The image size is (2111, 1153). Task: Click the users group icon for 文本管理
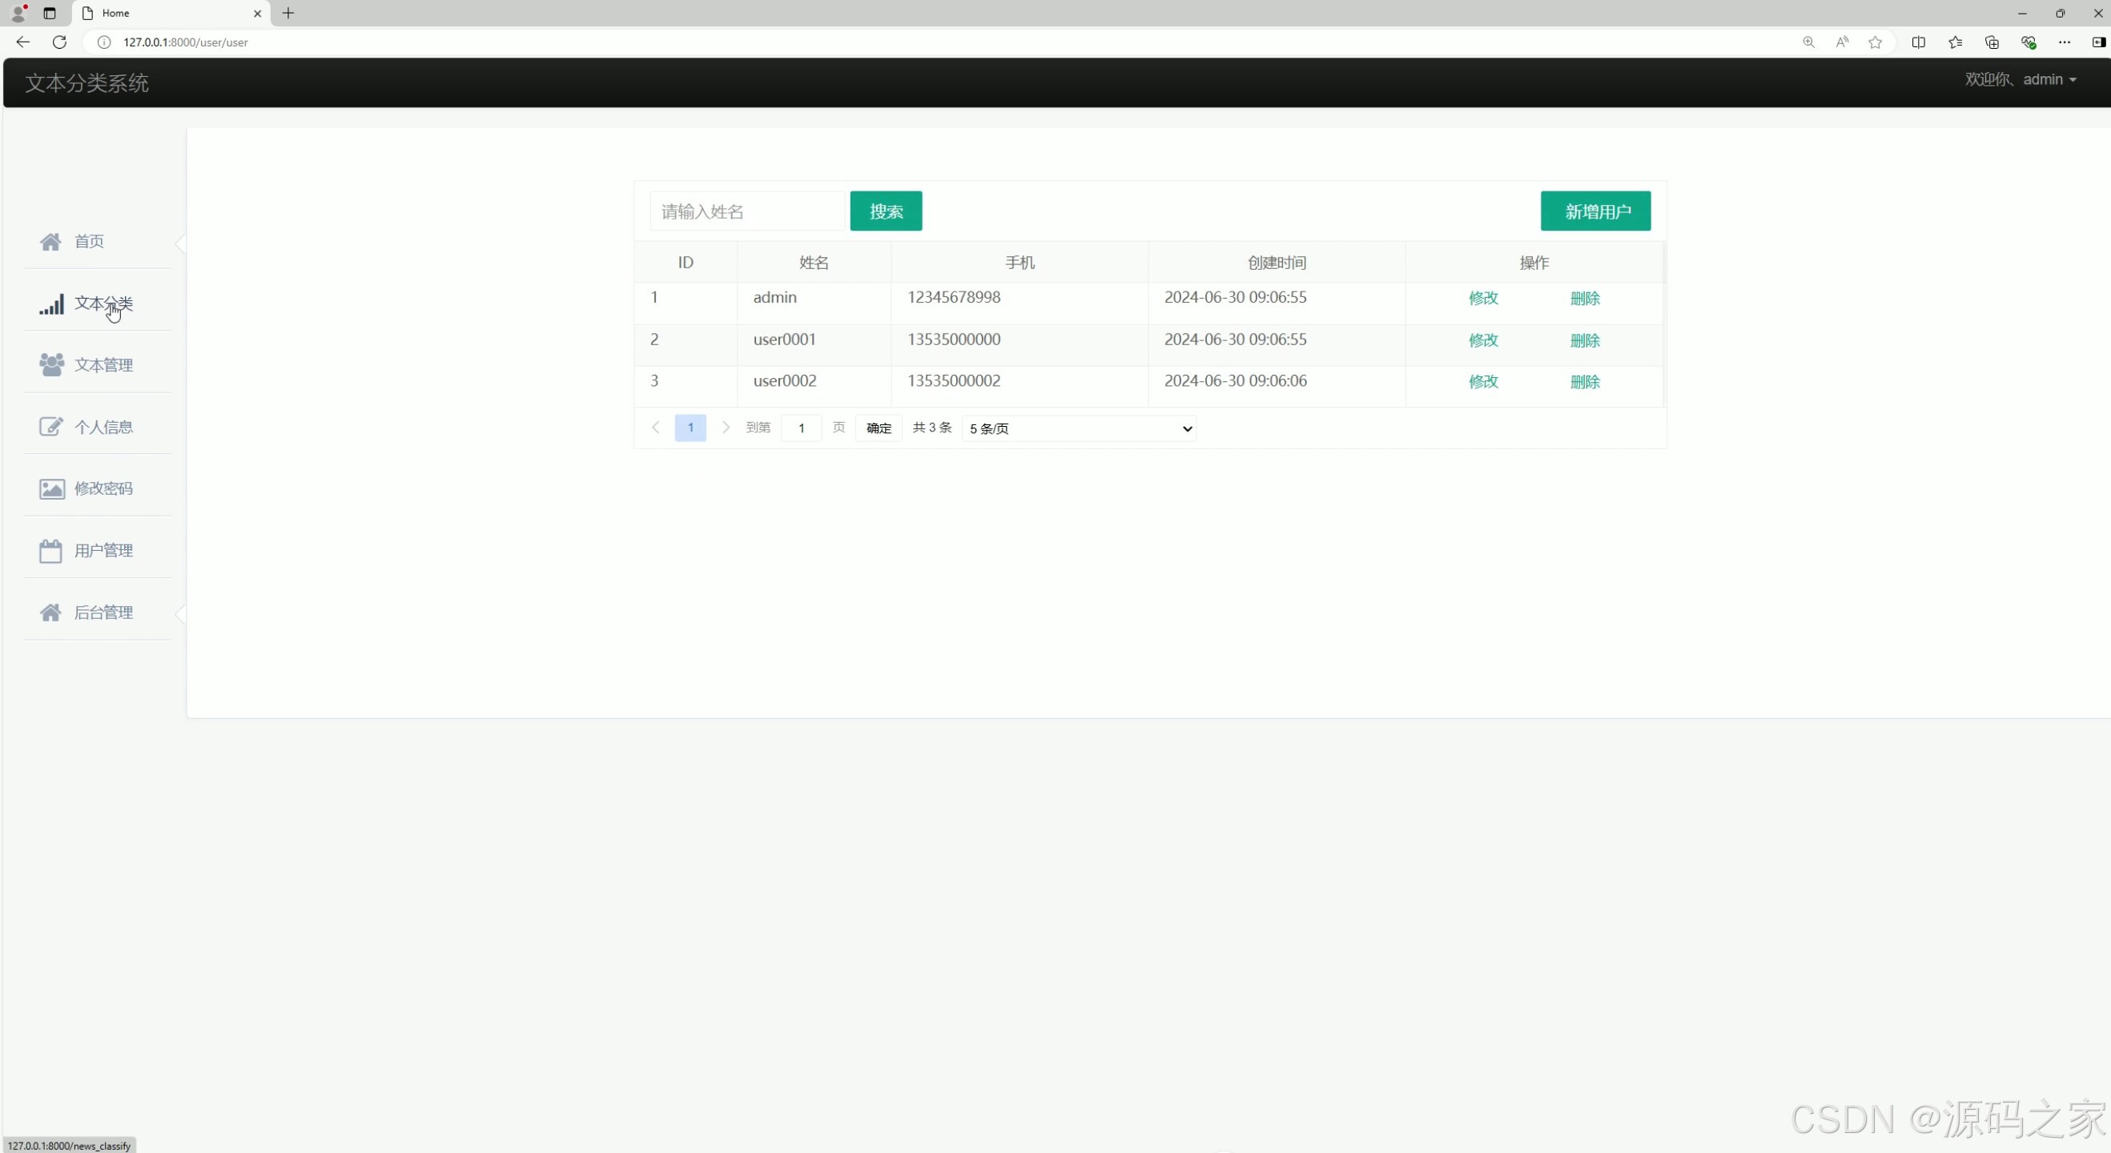click(x=50, y=365)
